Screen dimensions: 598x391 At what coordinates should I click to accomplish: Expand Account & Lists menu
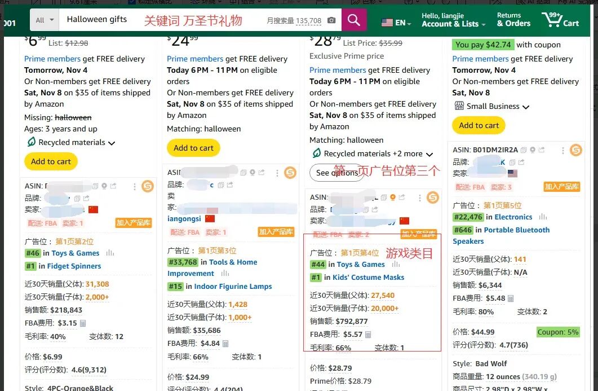point(454,20)
